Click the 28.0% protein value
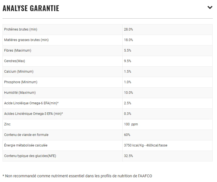 pyautogui.click(x=128, y=29)
